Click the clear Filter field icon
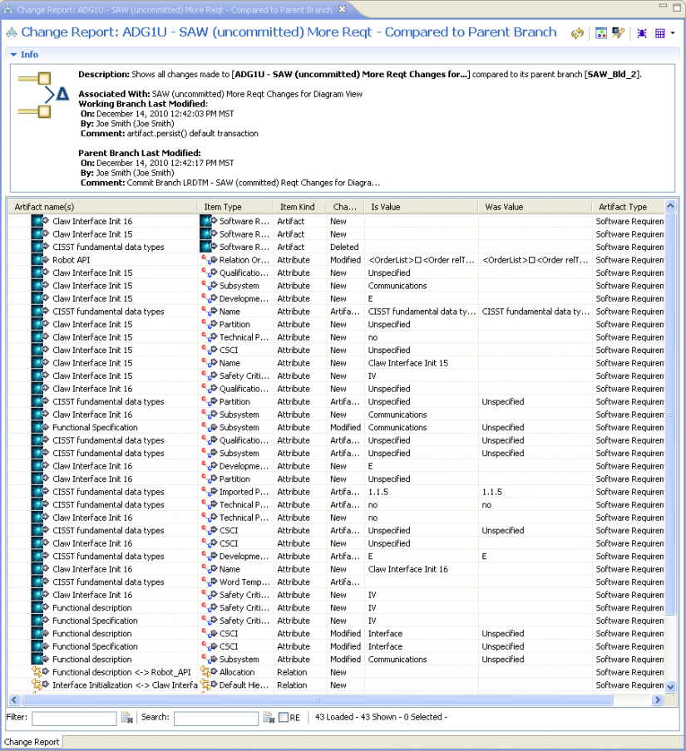 (127, 717)
